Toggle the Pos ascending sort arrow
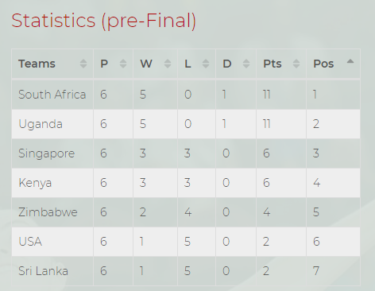 coord(350,61)
